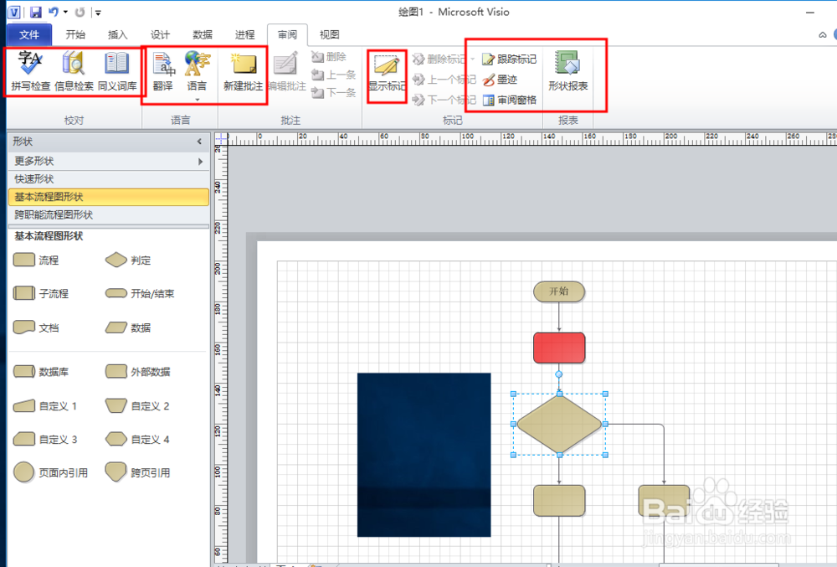The width and height of the screenshot is (837, 567).
Task: Select 跨职能流程图形状 stencil
Action: click(108, 214)
